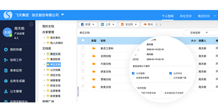Click folder icon of 营销文档 row
218x111 pixels.
pos(94,79)
